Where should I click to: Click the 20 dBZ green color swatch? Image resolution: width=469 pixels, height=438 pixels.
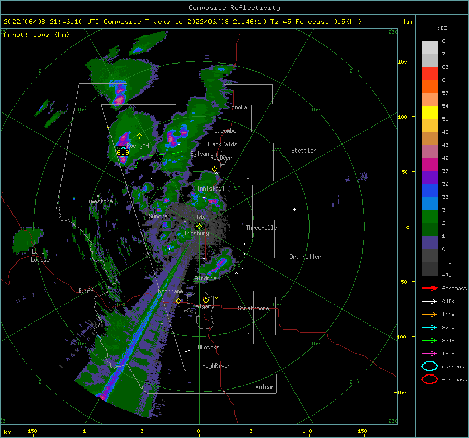pyautogui.click(x=429, y=216)
